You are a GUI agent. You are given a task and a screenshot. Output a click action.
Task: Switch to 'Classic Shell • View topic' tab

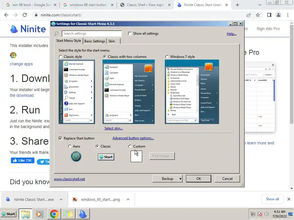pos(145,5)
